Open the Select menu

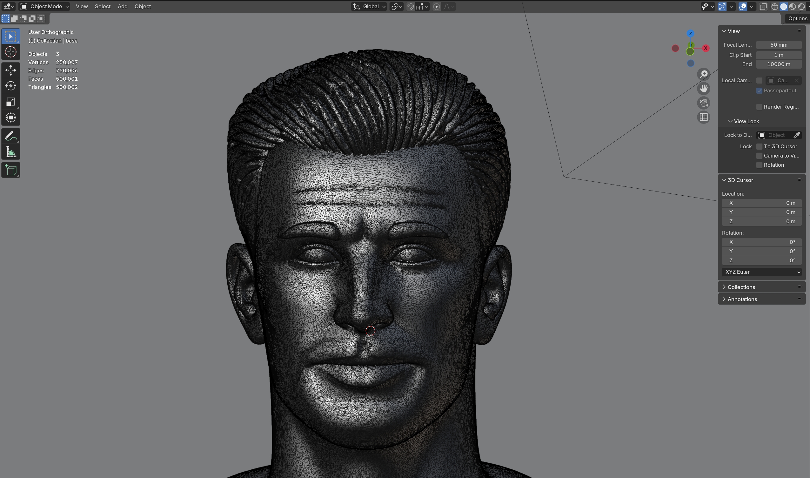102,6
